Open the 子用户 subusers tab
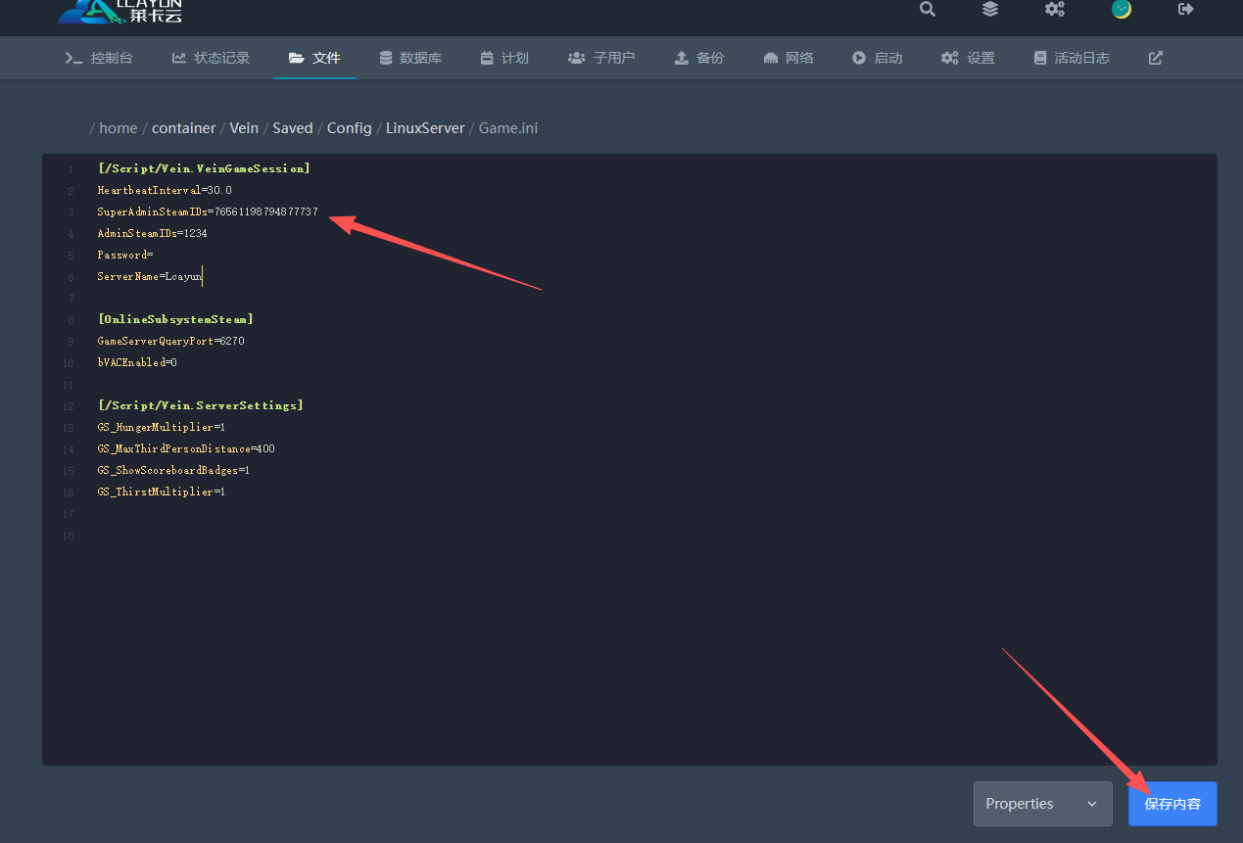 click(601, 58)
